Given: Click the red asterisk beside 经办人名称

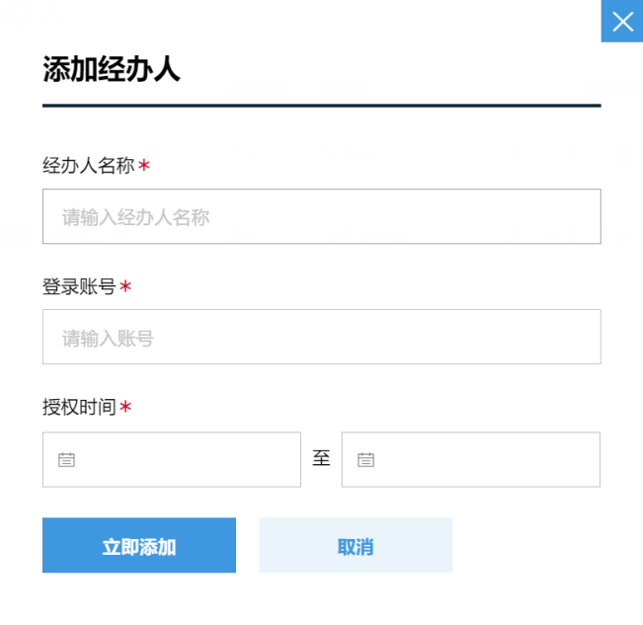Looking at the screenshot, I should [x=144, y=166].
